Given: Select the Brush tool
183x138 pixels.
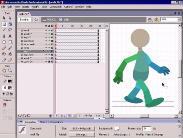Looking at the screenshot, I should coord(10,48).
